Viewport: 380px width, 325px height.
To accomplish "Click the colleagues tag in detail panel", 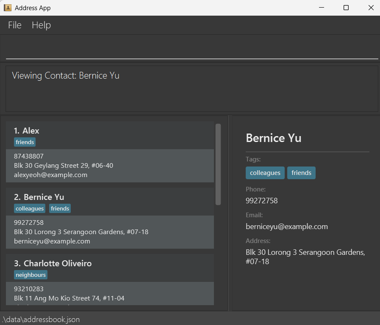I will (265, 173).
